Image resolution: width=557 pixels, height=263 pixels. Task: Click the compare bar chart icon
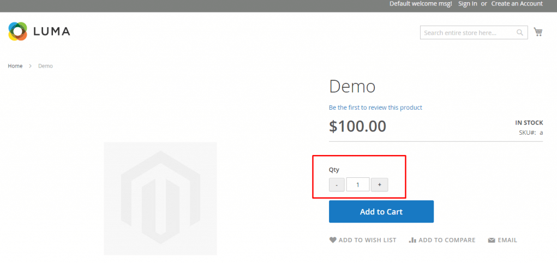click(x=412, y=240)
